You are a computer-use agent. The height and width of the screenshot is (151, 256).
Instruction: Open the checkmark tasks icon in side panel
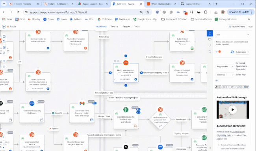point(210,46)
